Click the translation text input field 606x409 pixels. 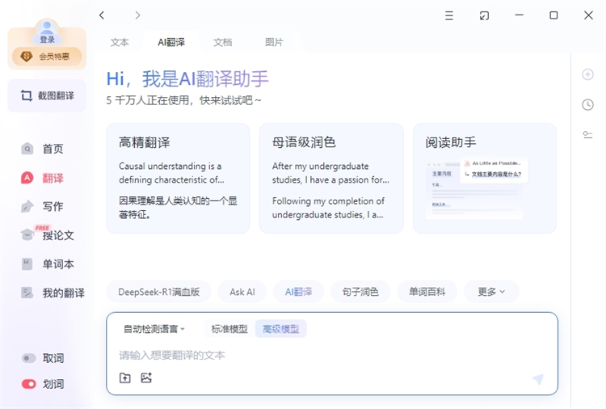click(x=331, y=356)
